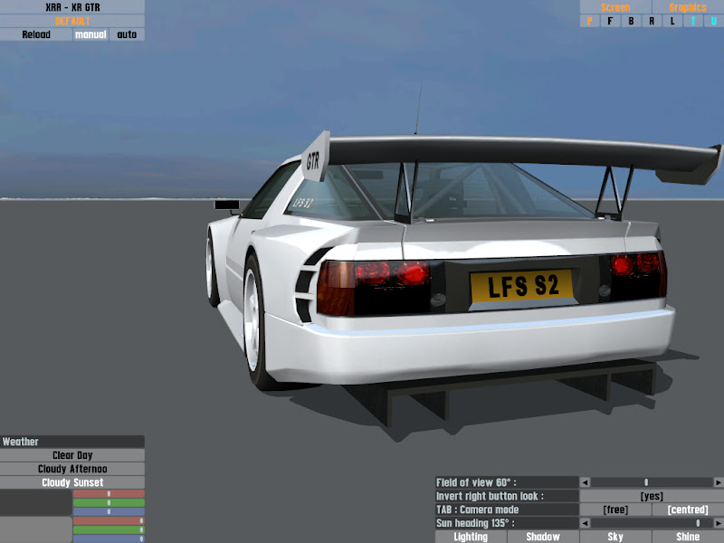
Task: Click the DEFAULT skin button
Action: pos(72,21)
